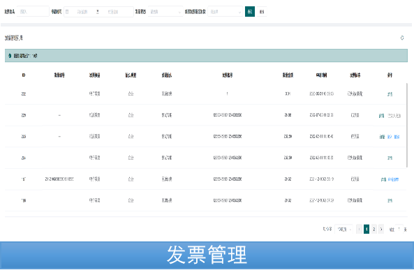The width and height of the screenshot is (414, 270).
Task: Click the previous page arrow in pagination
Action: click(x=359, y=229)
